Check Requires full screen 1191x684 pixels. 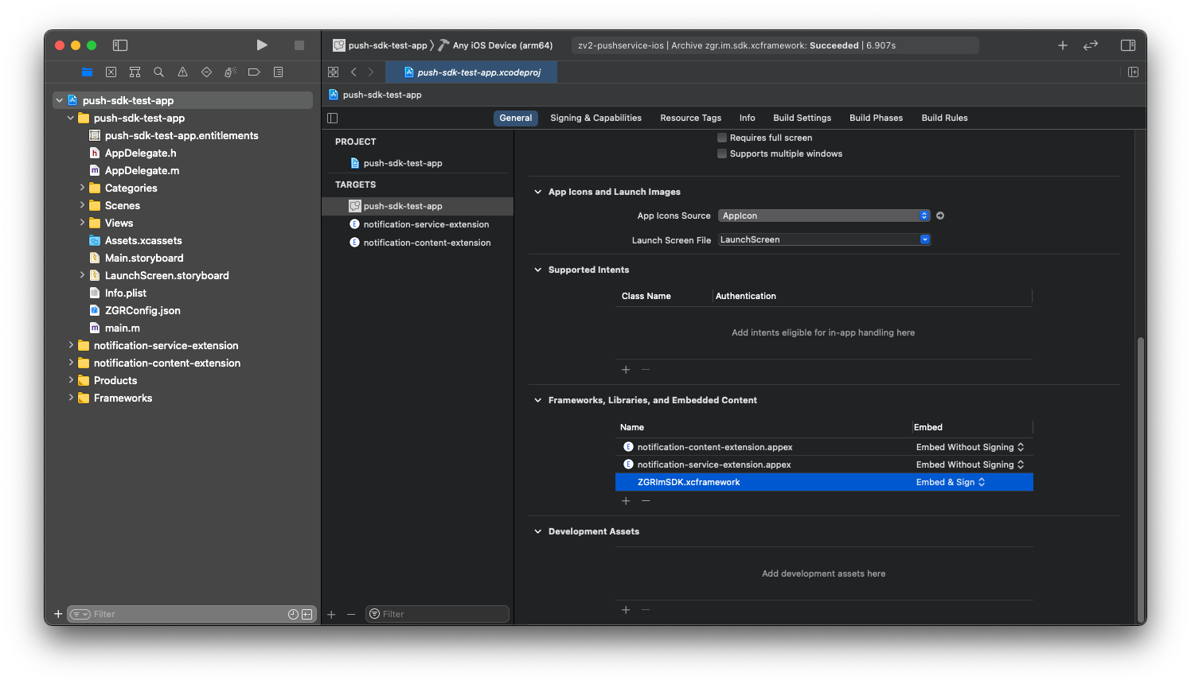(x=722, y=138)
